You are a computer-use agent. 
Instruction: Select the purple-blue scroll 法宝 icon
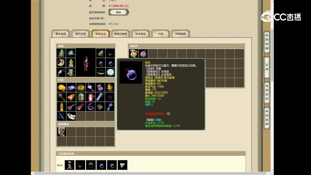(x=71, y=87)
